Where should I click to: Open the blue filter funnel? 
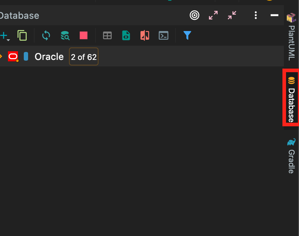(187, 35)
